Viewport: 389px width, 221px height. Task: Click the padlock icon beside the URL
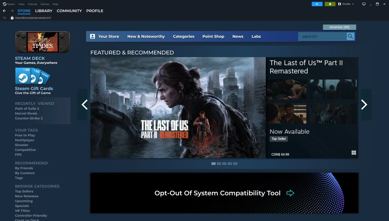point(12,18)
